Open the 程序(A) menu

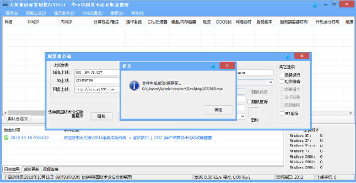tap(12, 13)
